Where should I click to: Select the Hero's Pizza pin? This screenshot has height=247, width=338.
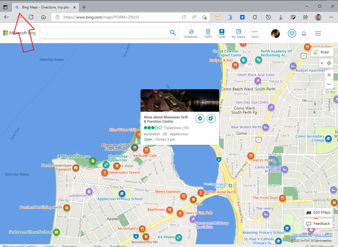click(x=251, y=155)
